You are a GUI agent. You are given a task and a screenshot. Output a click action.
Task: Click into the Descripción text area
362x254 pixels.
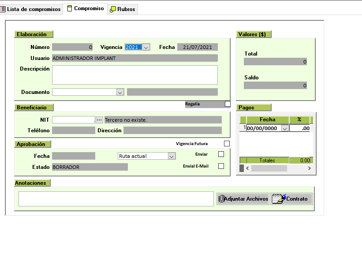(x=134, y=75)
